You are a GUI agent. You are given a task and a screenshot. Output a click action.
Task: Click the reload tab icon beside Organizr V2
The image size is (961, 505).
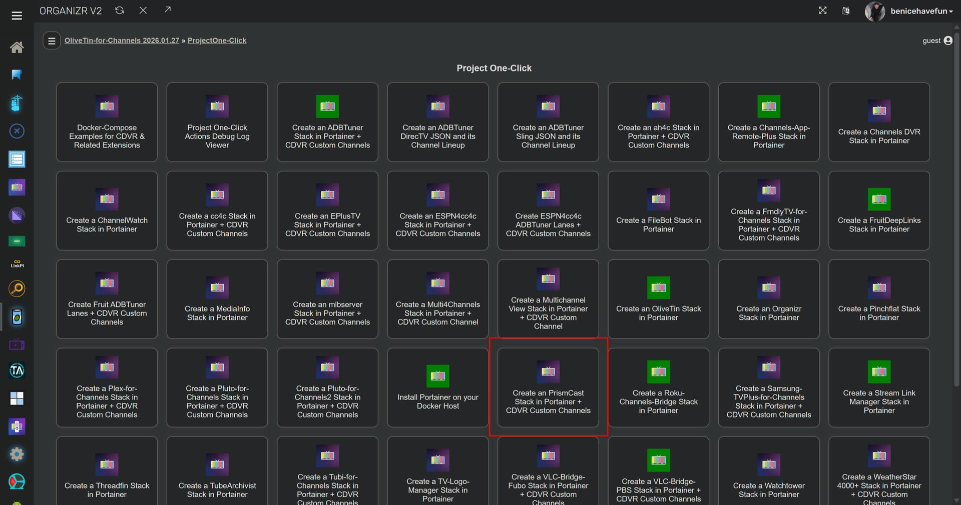tap(119, 10)
